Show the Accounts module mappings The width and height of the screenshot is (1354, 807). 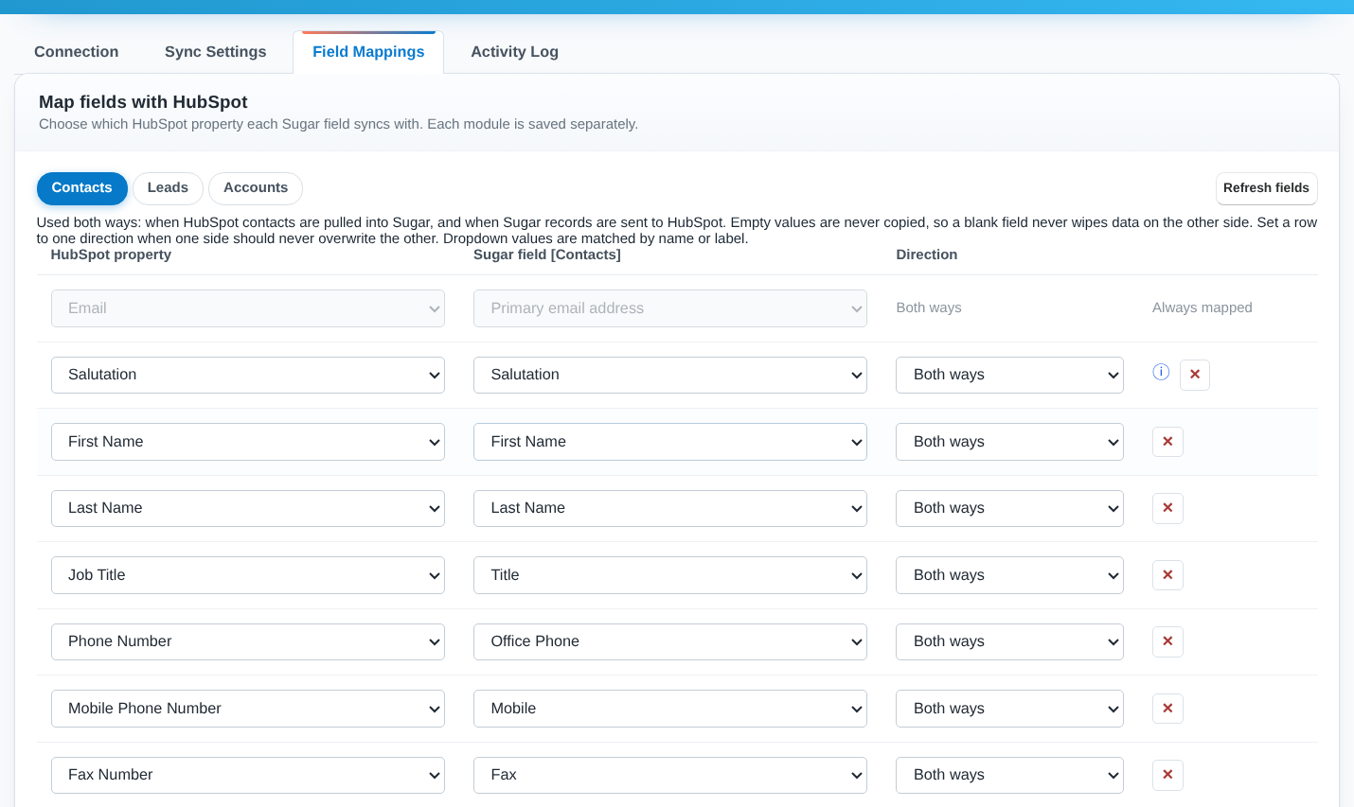click(x=256, y=188)
